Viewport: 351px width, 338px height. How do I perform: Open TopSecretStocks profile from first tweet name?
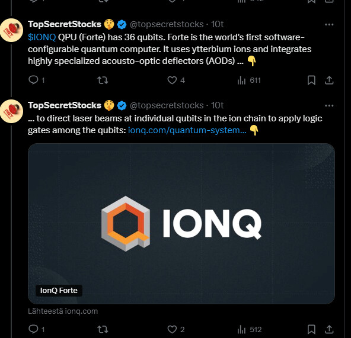[65, 24]
